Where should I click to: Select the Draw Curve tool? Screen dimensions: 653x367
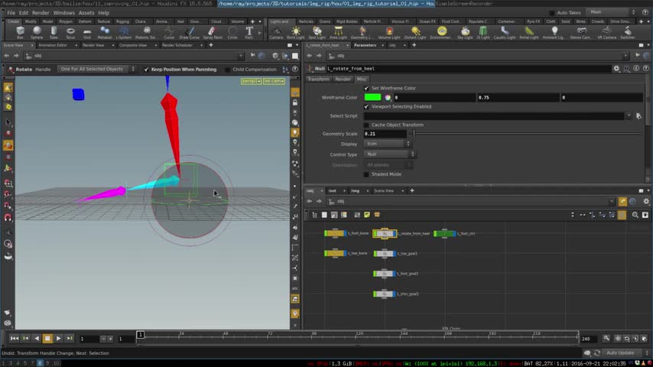click(191, 33)
